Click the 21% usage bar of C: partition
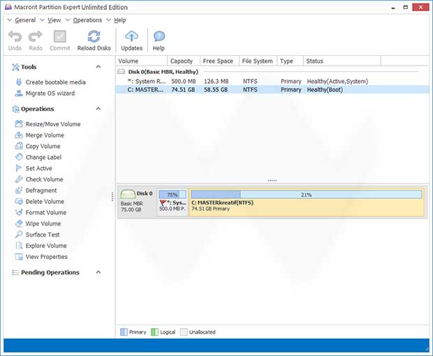 307,195
